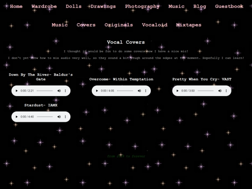Select Music in the music sub-navigation
The height and width of the screenshot is (189, 252).
pyautogui.click(x=60, y=25)
